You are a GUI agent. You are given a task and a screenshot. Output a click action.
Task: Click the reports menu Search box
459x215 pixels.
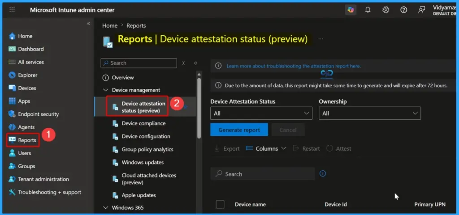point(139,63)
